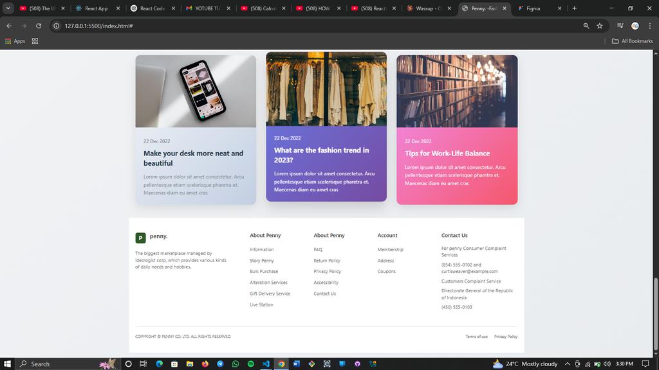
Task: Bookmark this page using the star icon
Action: (x=599, y=26)
